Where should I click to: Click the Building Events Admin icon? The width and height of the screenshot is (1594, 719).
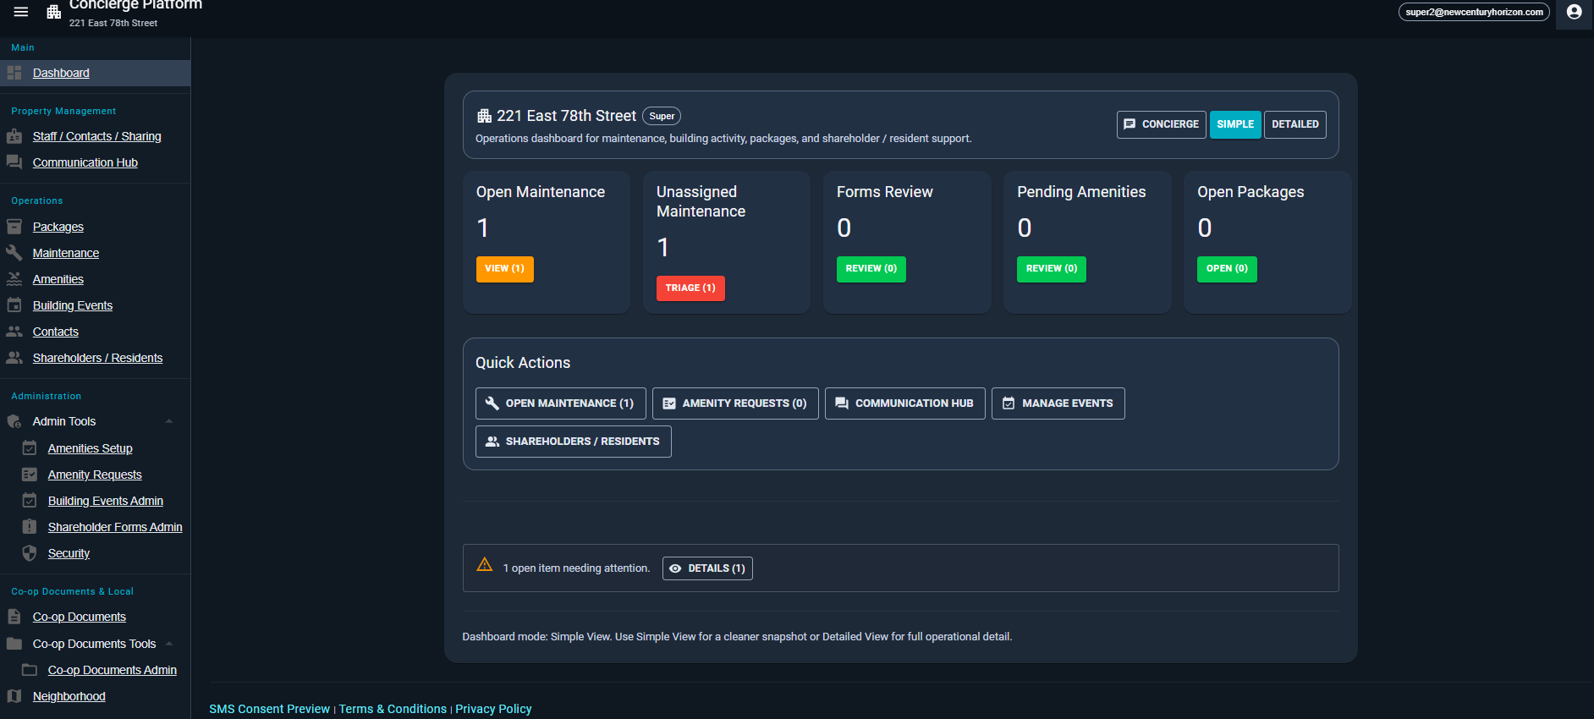point(30,501)
